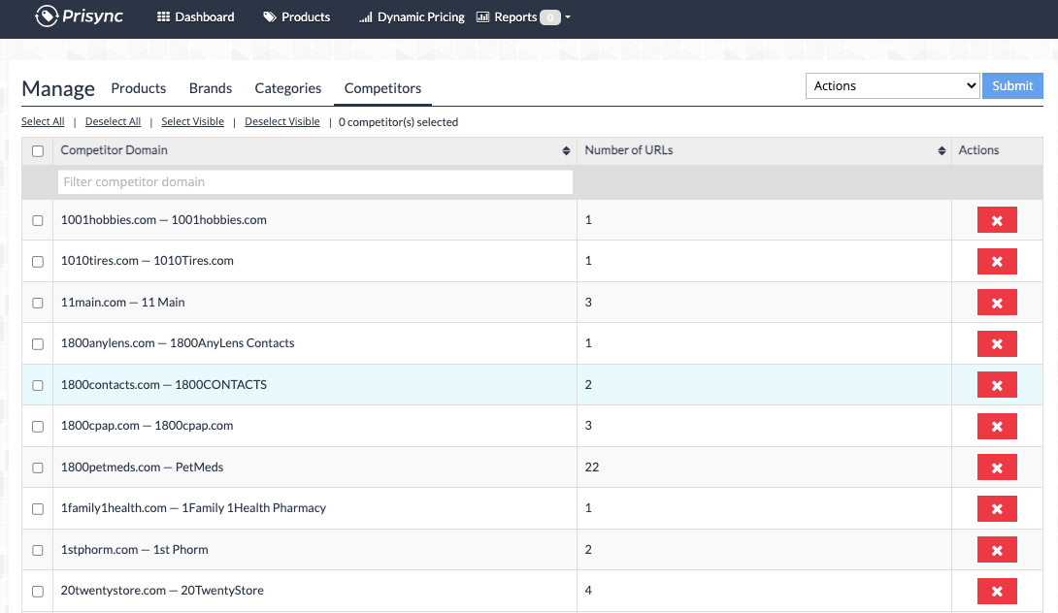Select the 11main.com row checkbox
Viewport: 1058px width, 613px height.
coord(38,303)
